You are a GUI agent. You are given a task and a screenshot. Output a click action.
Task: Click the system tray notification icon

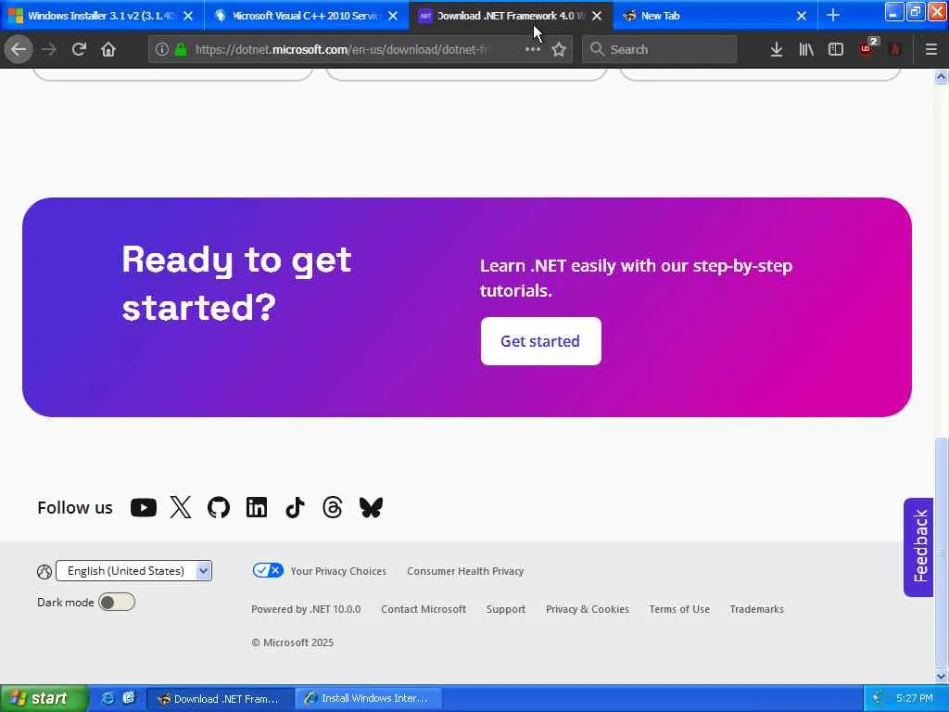pyautogui.click(x=878, y=698)
